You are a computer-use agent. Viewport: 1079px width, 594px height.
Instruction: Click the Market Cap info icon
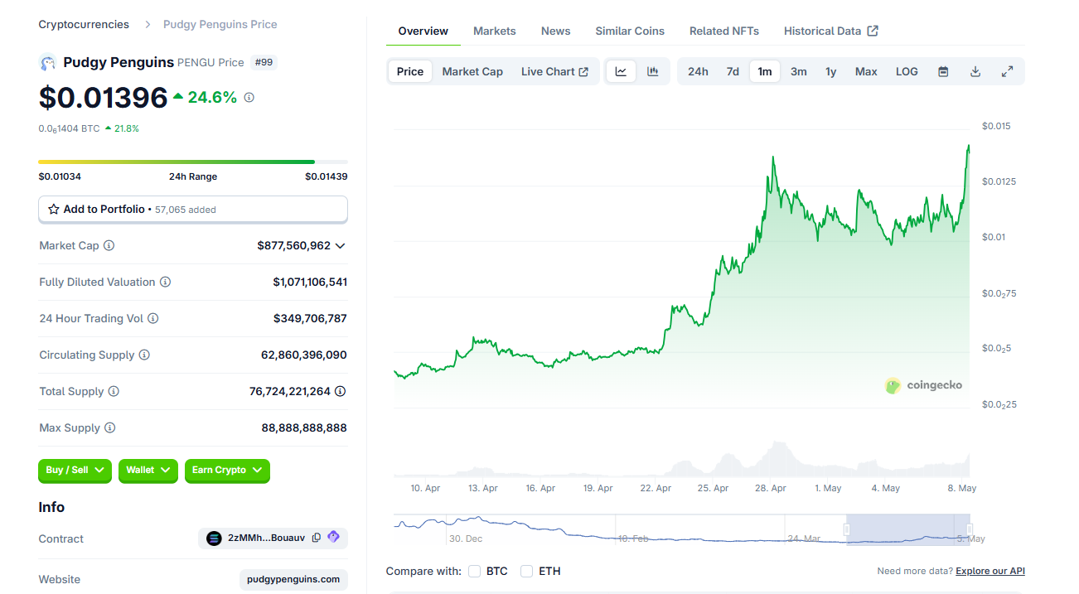coord(109,245)
